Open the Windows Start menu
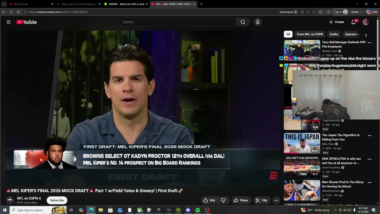 [4, 210]
